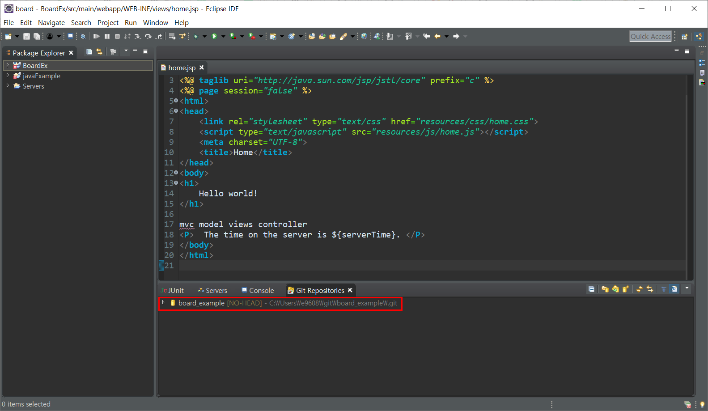This screenshot has width=708, height=411.
Task: Toggle hierarchical branch layout in Git Repositories
Action: click(664, 289)
